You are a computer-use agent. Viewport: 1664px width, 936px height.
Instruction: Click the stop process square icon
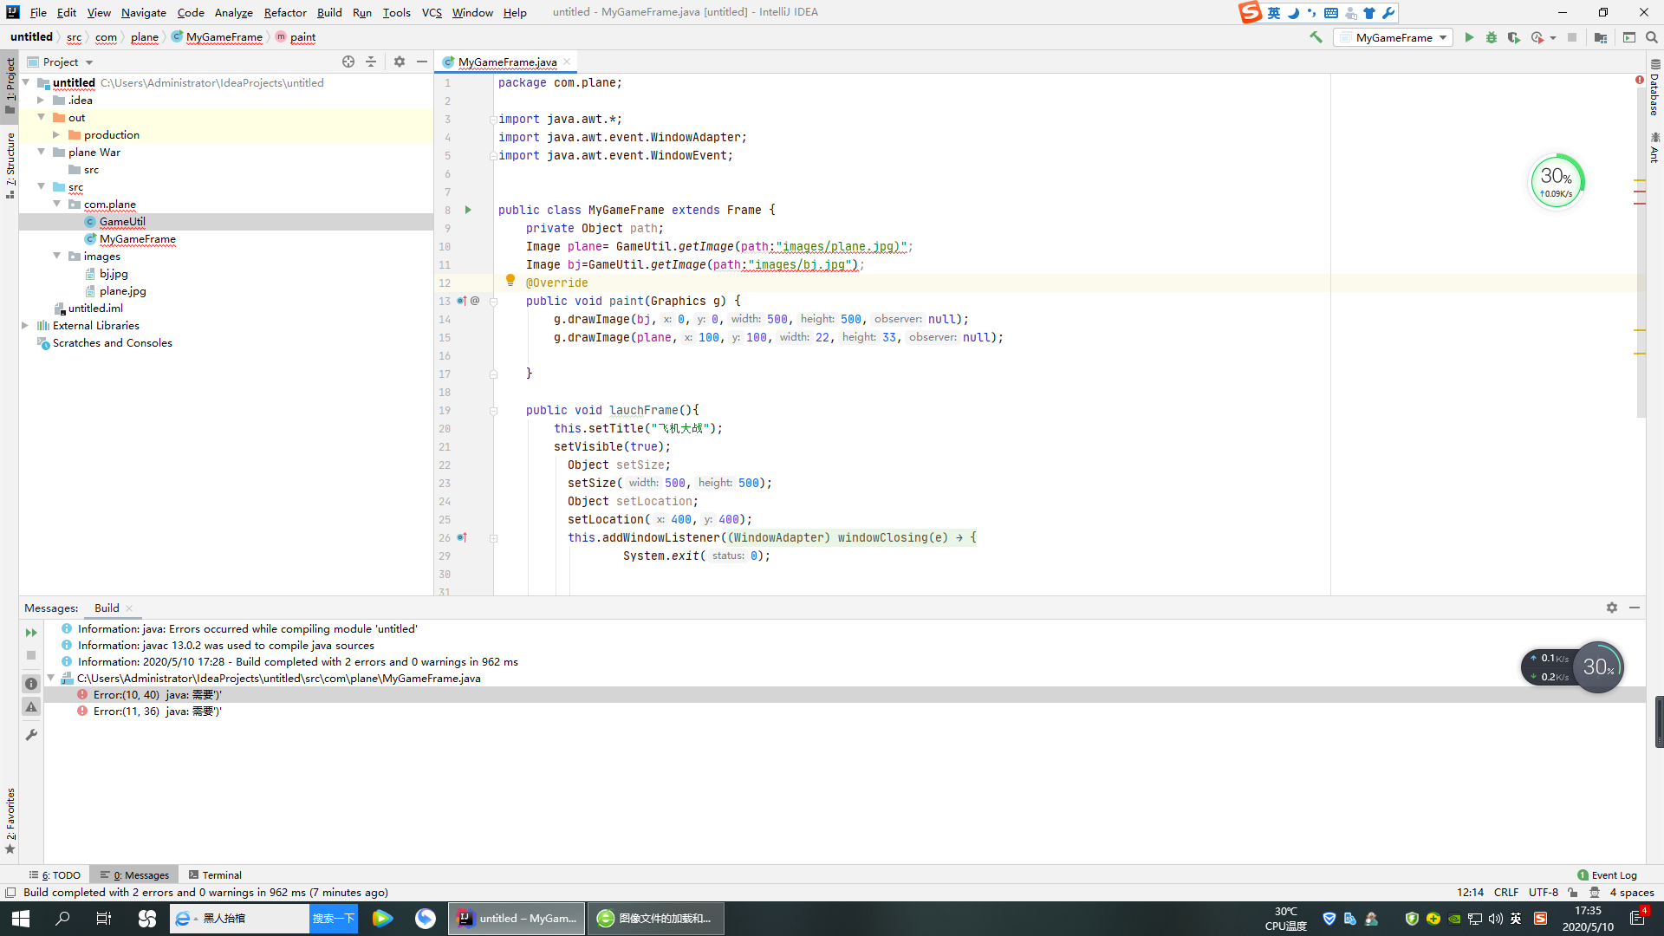(x=1572, y=37)
